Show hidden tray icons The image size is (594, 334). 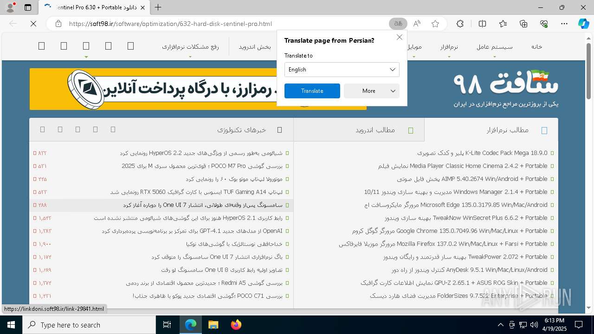click(500, 325)
